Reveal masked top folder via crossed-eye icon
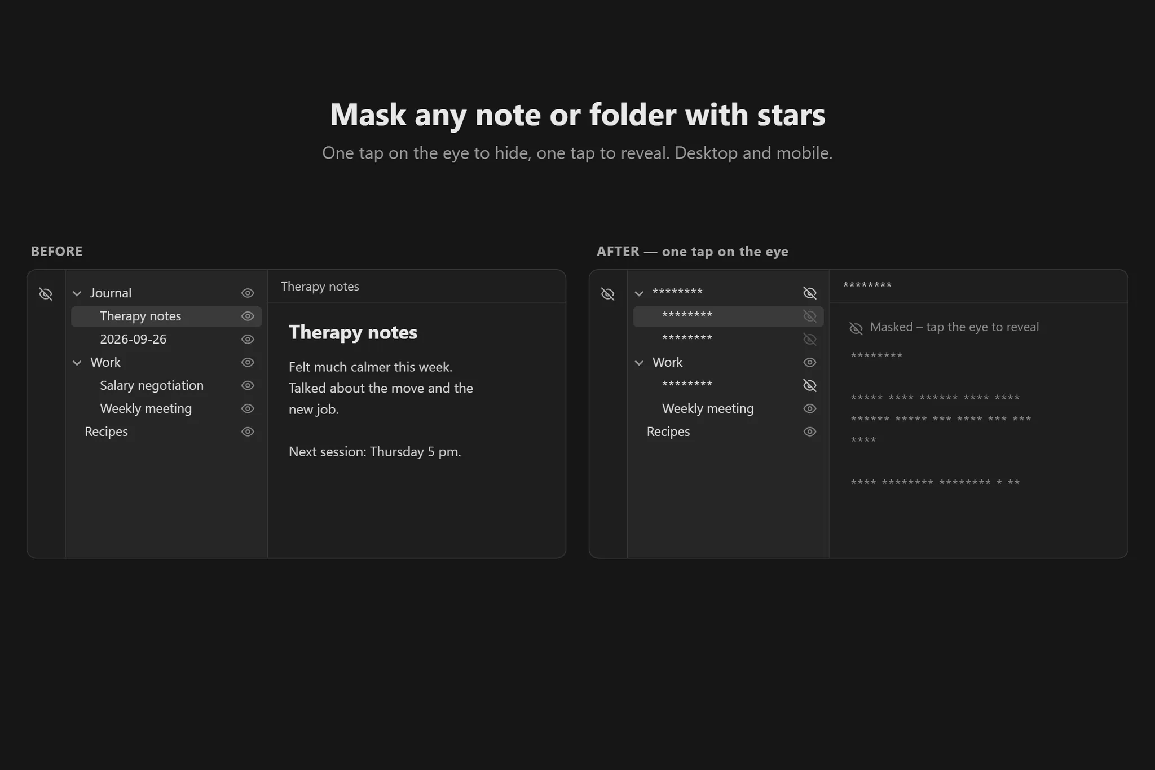 810,293
